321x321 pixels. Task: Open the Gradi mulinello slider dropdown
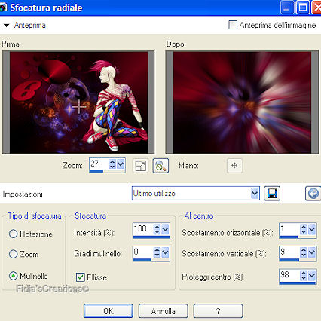[x=165, y=252]
